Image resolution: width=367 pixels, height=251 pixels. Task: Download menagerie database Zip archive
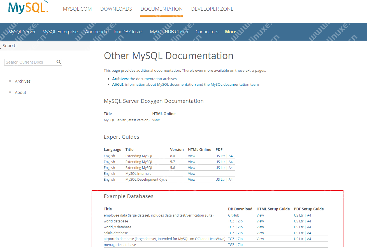click(x=240, y=245)
